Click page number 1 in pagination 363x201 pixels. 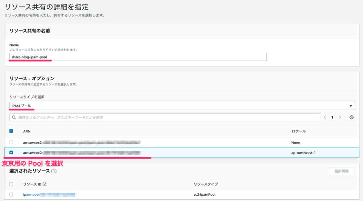332,117
